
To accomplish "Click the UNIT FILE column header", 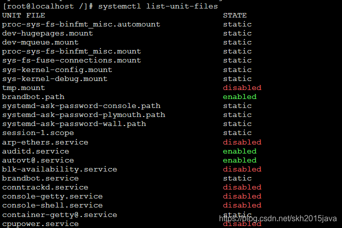I will (23, 15).
